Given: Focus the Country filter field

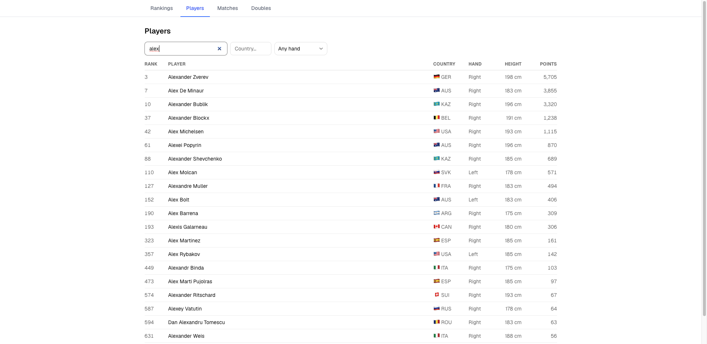Looking at the screenshot, I should tap(250, 49).
